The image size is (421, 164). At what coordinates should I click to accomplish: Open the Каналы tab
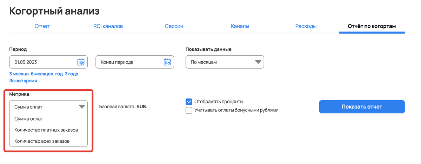click(x=240, y=26)
